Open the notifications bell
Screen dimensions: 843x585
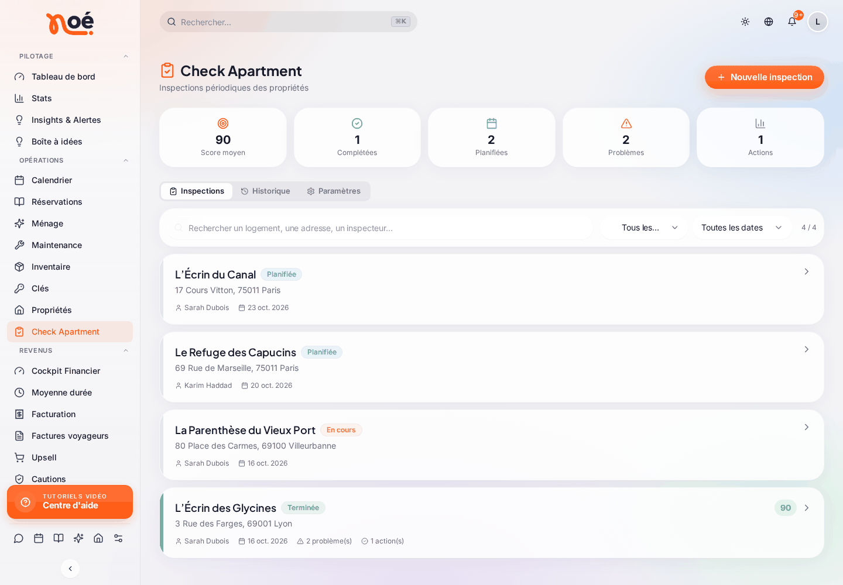click(x=792, y=22)
